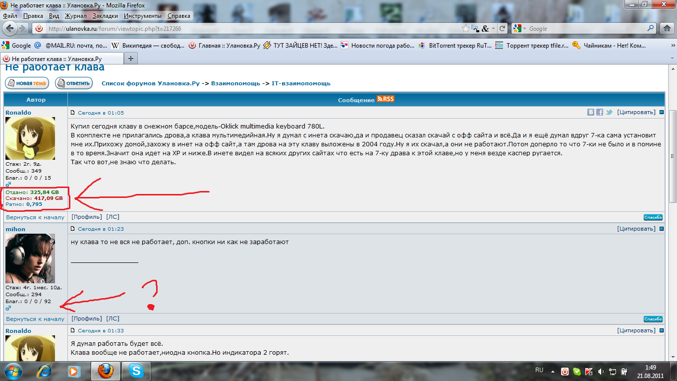Quote the first post with Цитировать
Viewport: 677px width, 381px height.
coord(636,113)
